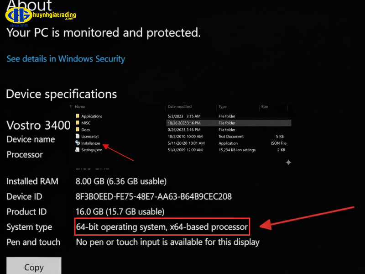The height and width of the screenshot is (274, 365).
Task: Open See details in Windows Security link
Action: (66, 59)
